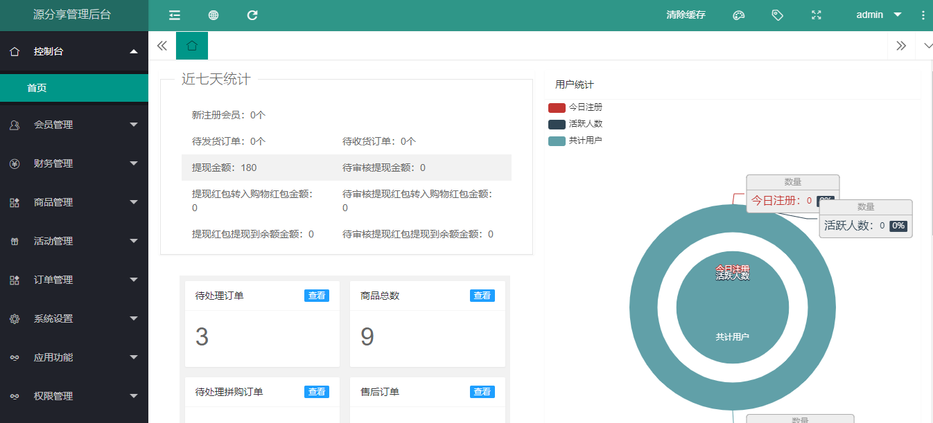Click 清除缓存 in the header
The width and height of the screenshot is (933, 423).
pos(686,15)
